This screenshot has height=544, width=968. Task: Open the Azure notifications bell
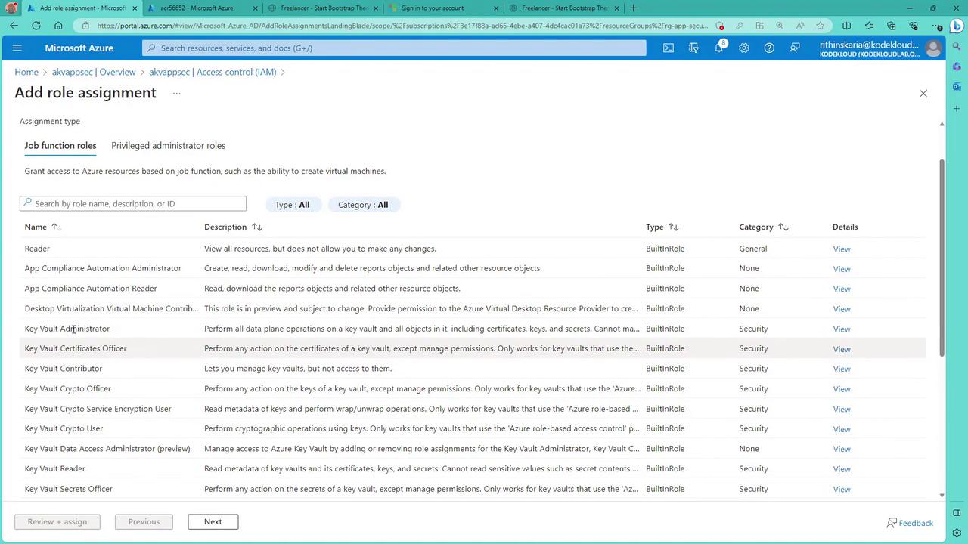click(x=719, y=48)
